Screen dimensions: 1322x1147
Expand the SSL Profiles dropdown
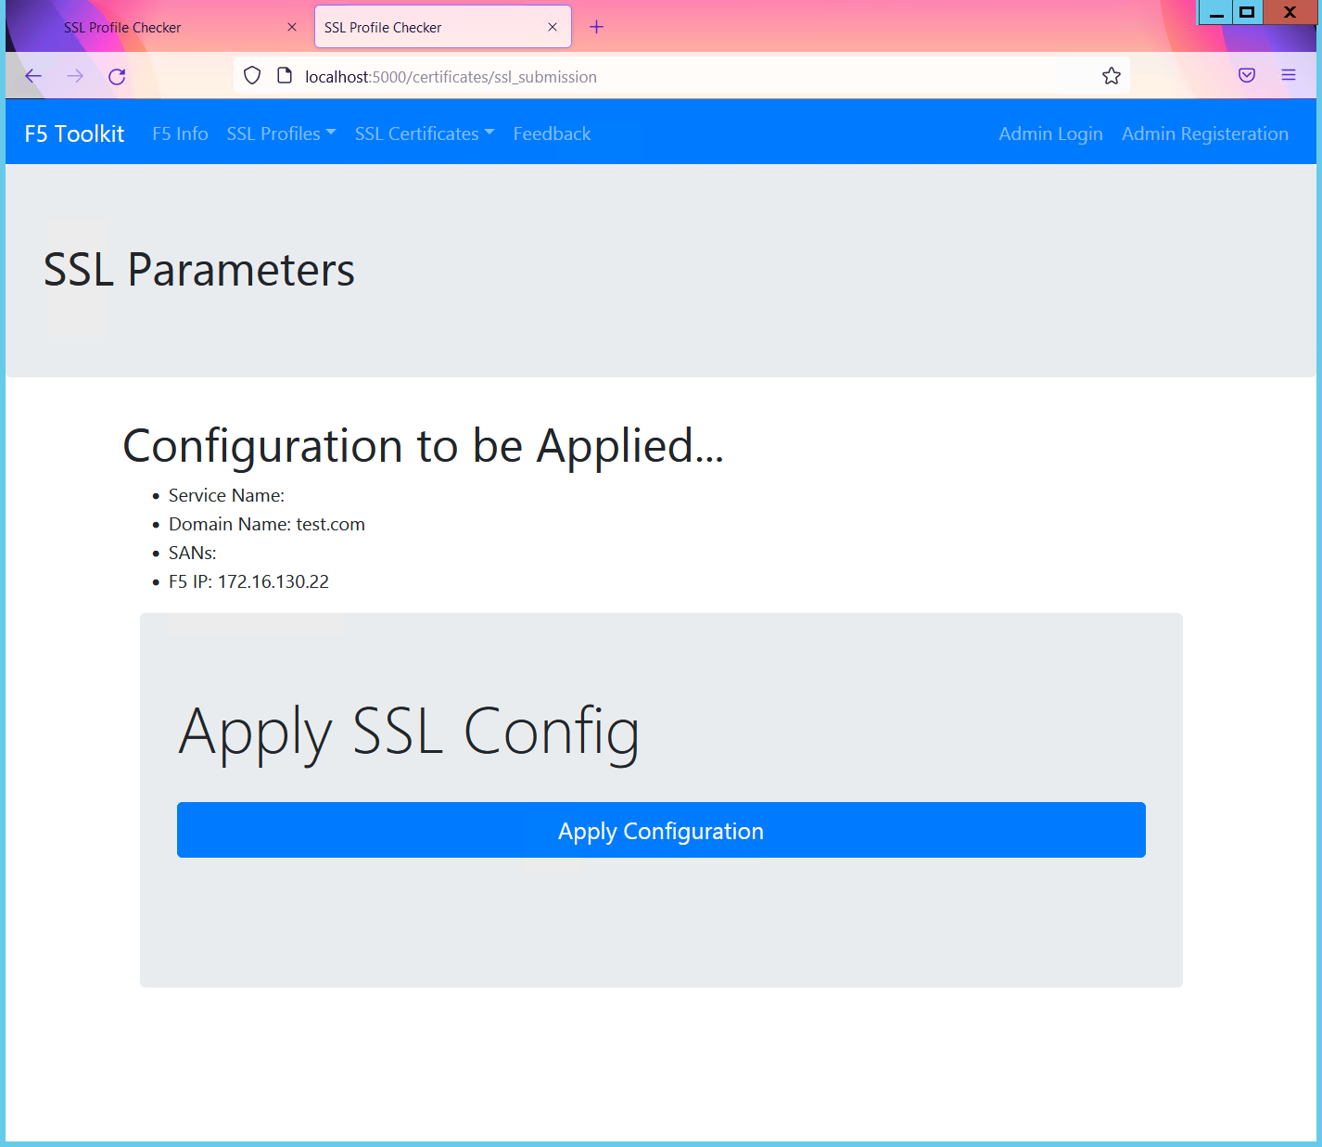pyautogui.click(x=281, y=134)
